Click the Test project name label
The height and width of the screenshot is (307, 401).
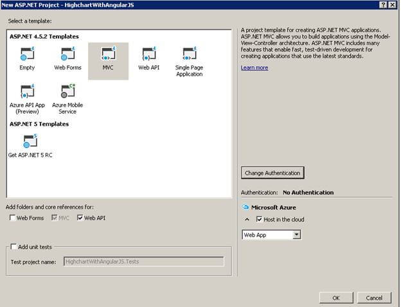(33, 262)
